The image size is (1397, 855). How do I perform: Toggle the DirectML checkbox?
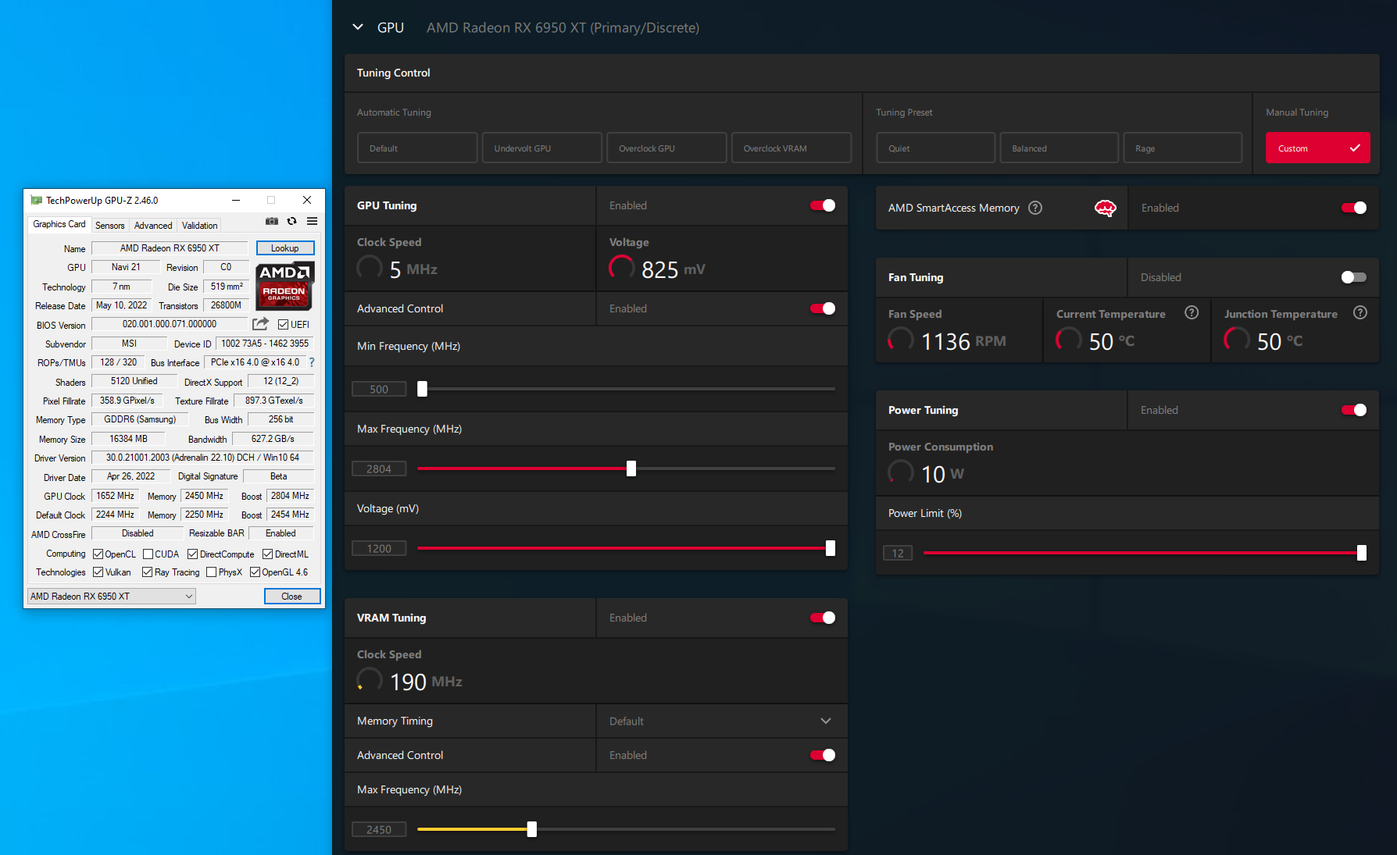coord(268,554)
